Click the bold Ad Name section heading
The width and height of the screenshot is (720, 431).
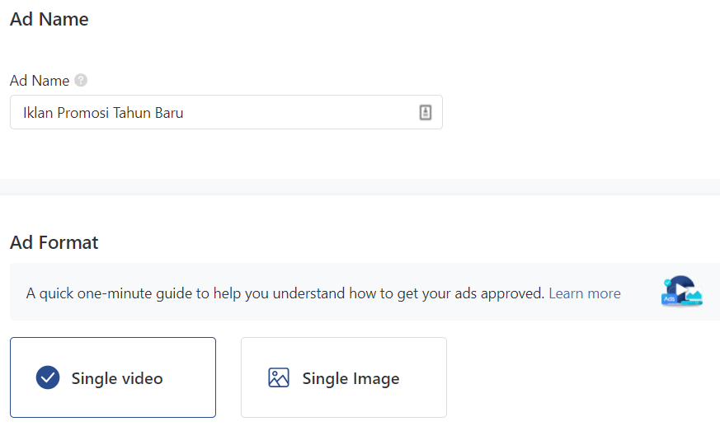coord(49,19)
